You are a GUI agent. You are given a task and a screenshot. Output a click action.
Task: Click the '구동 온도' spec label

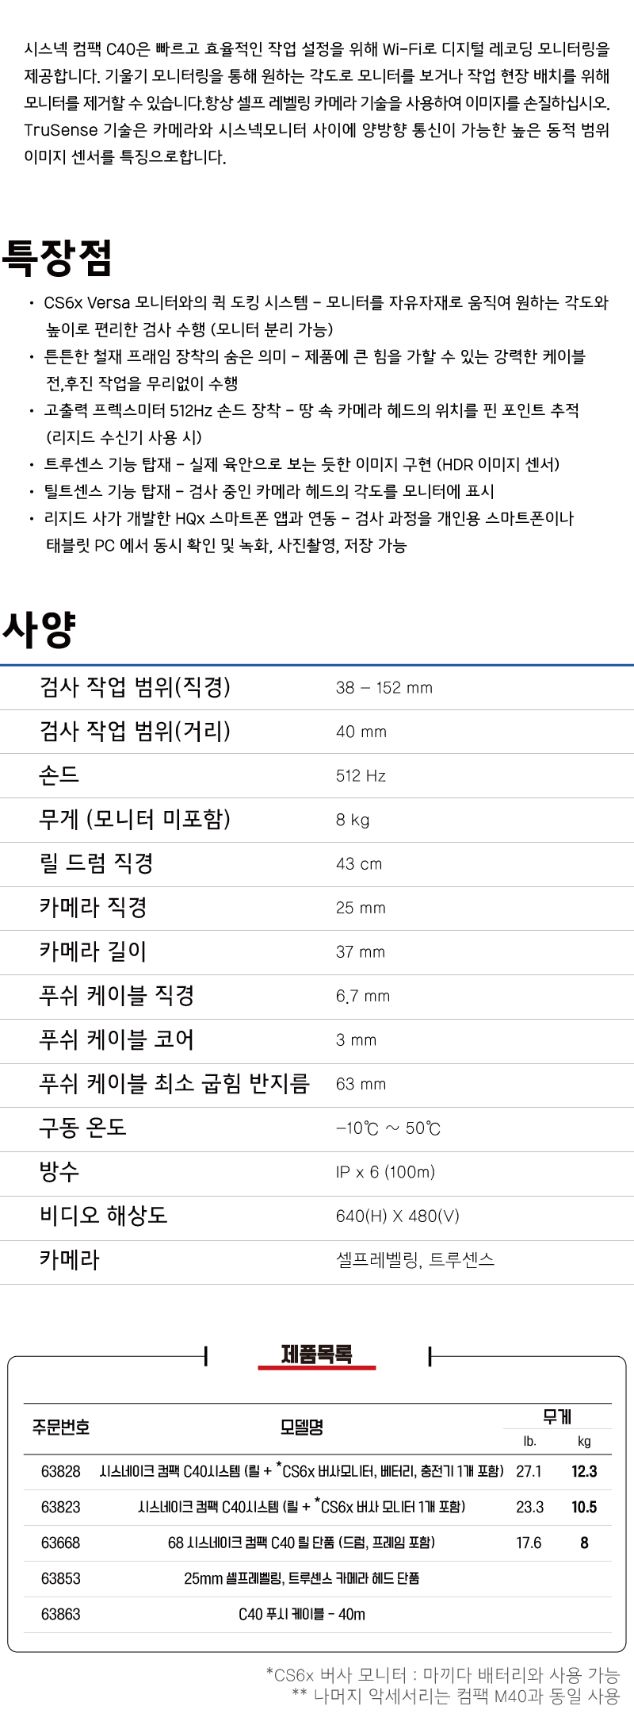(x=83, y=1127)
